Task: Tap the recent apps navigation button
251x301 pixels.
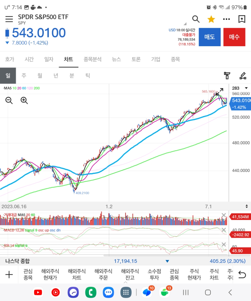Action: [x=186, y=292]
